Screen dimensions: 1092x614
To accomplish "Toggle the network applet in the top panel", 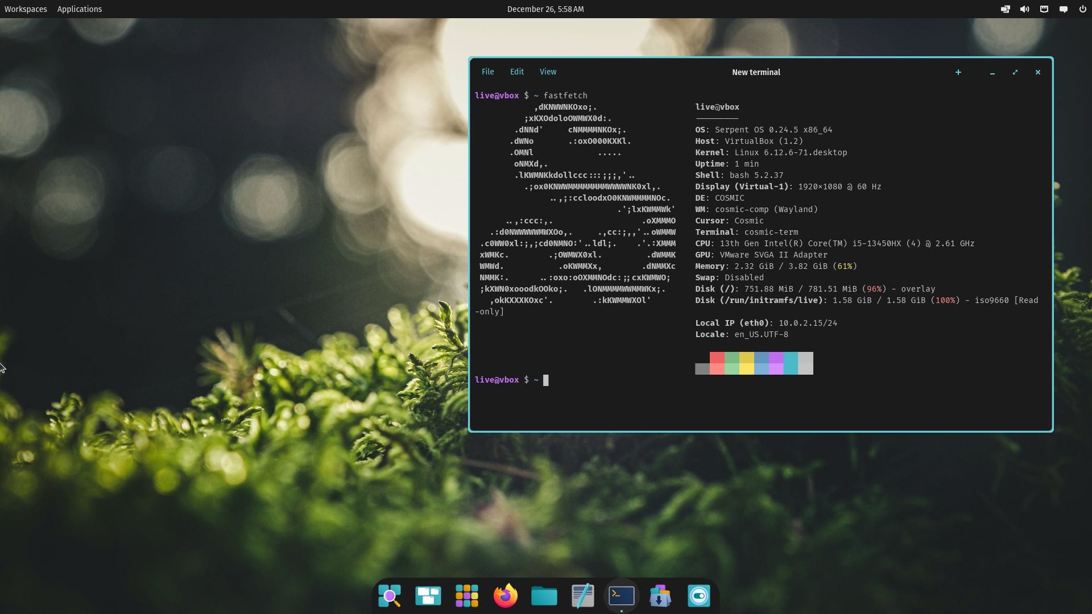I will [1044, 9].
